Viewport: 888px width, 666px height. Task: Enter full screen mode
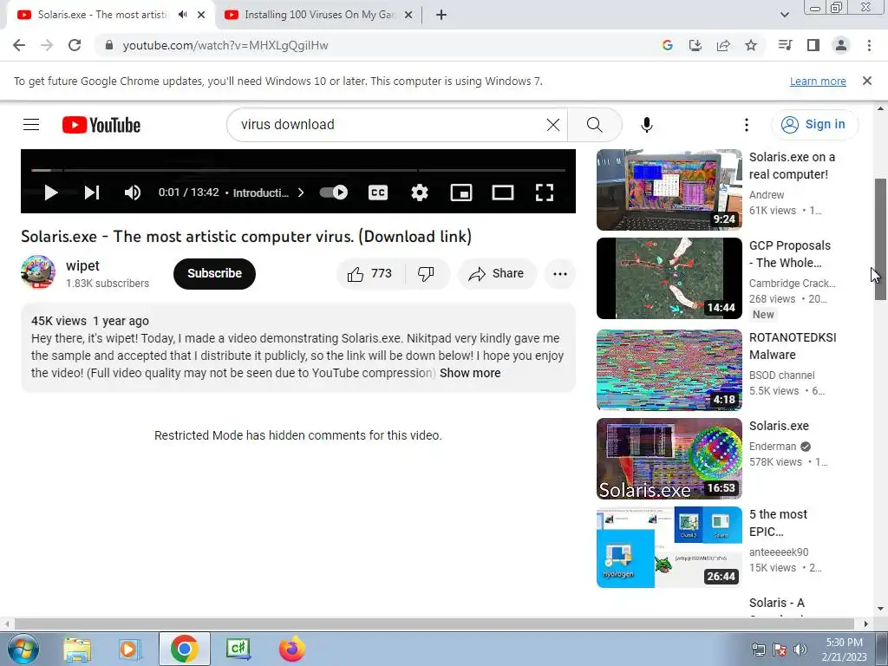point(545,193)
